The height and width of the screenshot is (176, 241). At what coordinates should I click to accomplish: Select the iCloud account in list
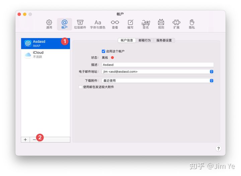click(x=46, y=55)
